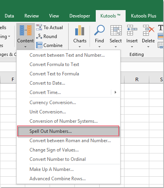Click Spell Out Numbers menu item

tap(68, 131)
